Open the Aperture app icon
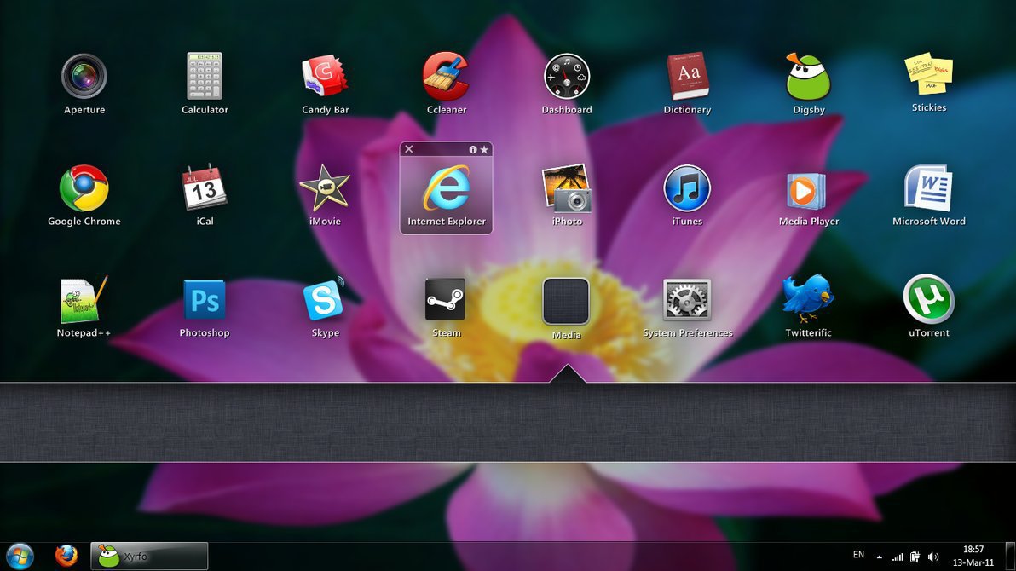Image resolution: width=1016 pixels, height=571 pixels. pyautogui.click(x=84, y=76)
